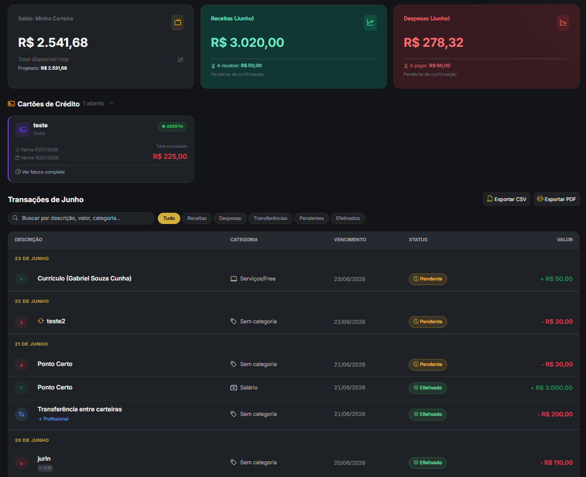Click the recurring icon beside teste2
The image size is (586, 477).
click(41, 321)
